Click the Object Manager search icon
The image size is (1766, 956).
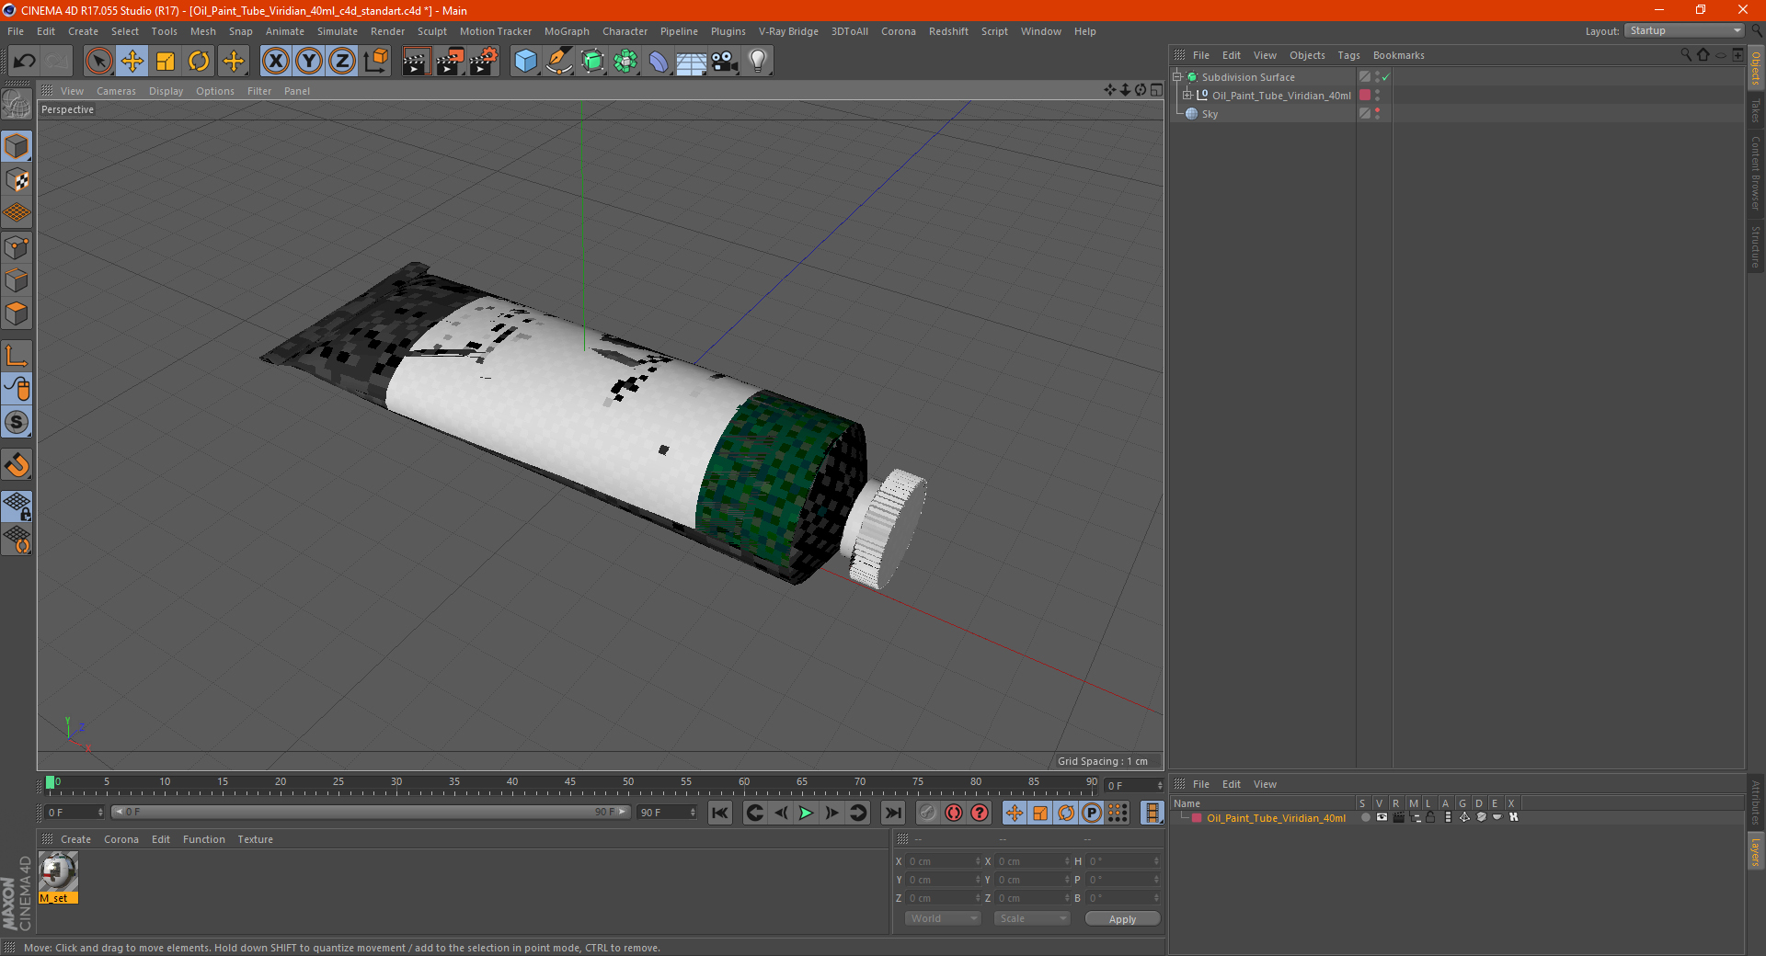click(x=1686, y=55)
